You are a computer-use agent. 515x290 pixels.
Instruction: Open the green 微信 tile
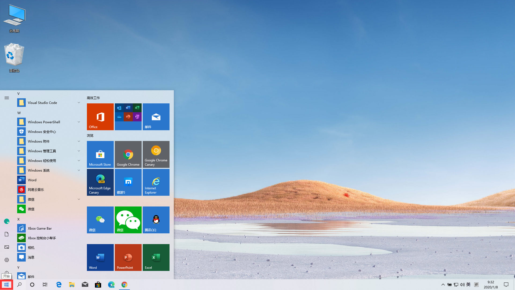click(128, 220)
